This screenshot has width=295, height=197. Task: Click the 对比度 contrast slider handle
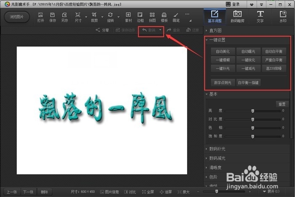point(253,120)
